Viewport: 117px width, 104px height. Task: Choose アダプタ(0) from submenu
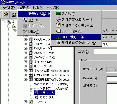point(76,14)
